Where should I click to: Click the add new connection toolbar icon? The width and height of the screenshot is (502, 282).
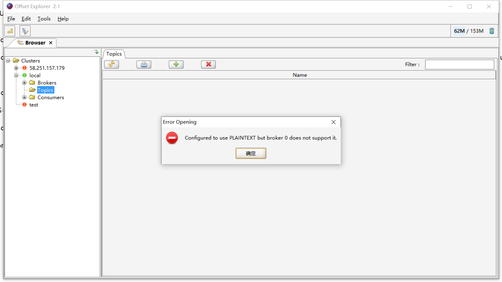tap(10, 31)
